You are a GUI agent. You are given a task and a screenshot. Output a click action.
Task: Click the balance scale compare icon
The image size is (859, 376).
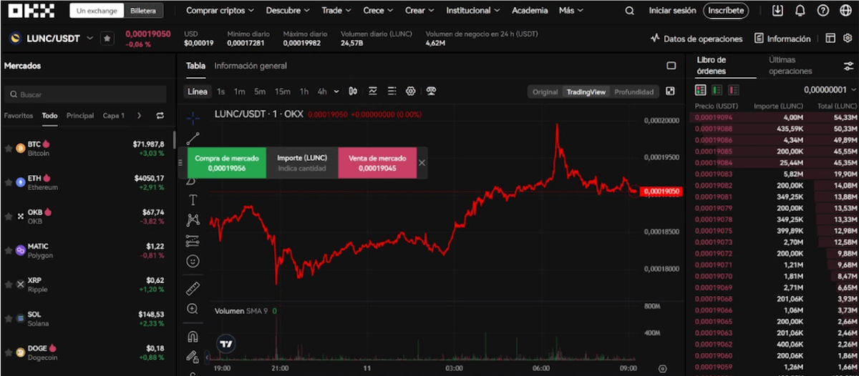click(x=431, y=91)
